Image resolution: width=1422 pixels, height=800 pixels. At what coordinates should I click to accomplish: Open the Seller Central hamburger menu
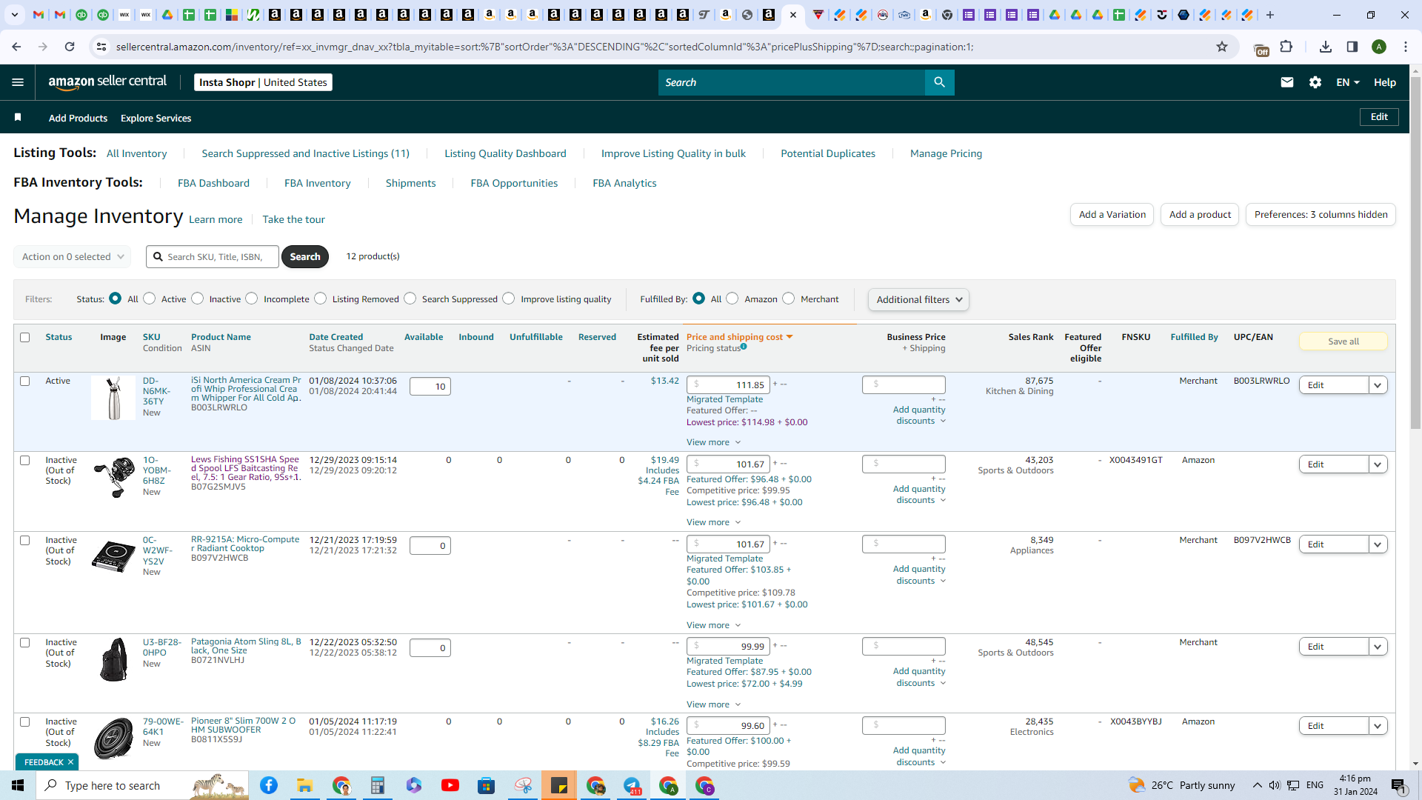click(x=18, y=82)
